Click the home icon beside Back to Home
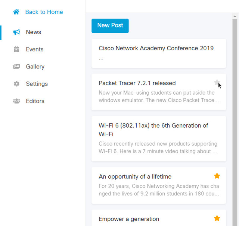 16,12
